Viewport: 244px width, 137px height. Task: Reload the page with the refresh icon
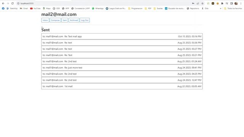click(x=13, y=3)
